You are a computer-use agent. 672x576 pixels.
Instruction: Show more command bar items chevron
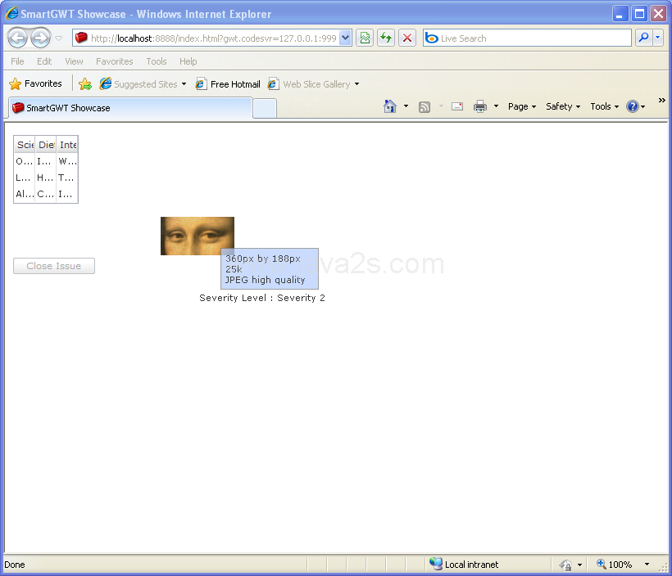pos(661,100)
